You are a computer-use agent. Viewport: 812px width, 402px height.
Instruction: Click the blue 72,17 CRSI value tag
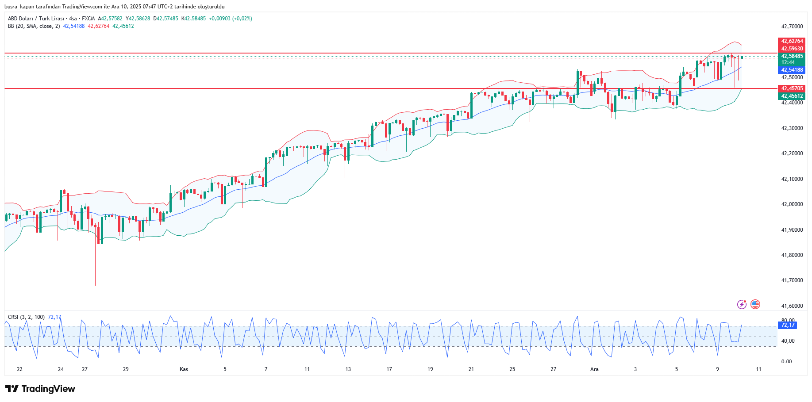788,325
